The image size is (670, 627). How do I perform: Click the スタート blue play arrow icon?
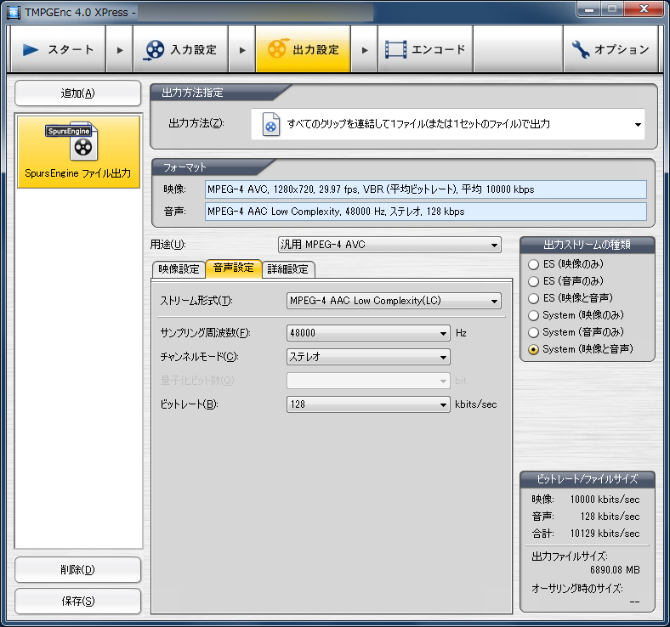tap(30, 50)
